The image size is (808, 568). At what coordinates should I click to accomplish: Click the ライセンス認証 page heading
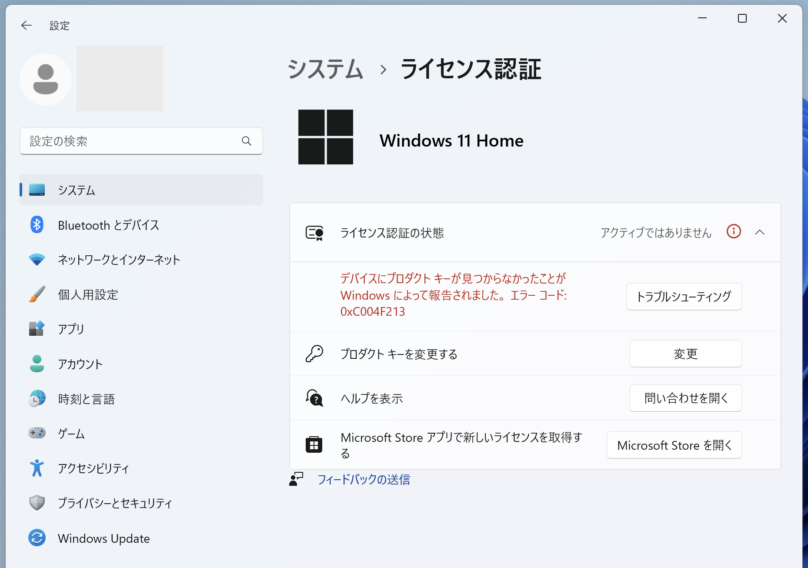click(x=471, y=69)
